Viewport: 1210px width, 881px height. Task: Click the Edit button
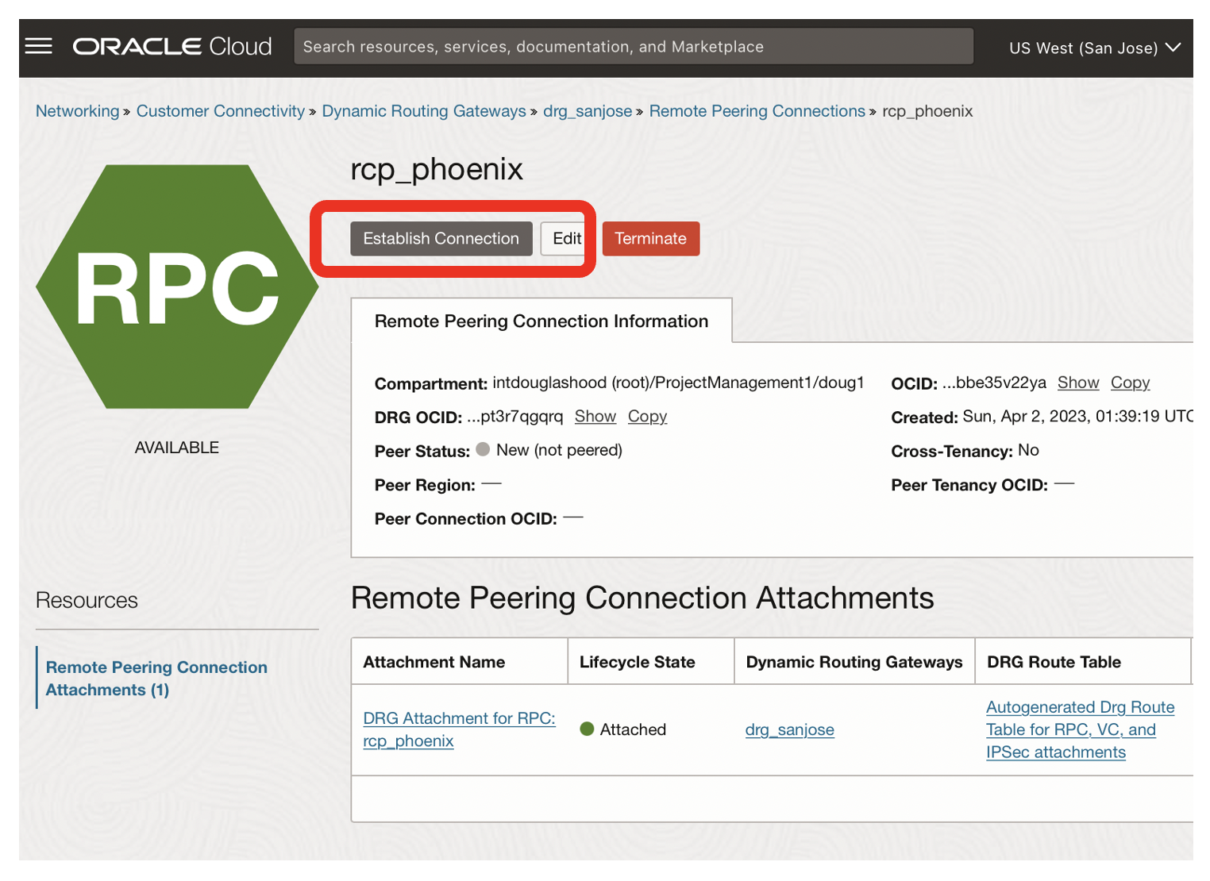(565, 238)
